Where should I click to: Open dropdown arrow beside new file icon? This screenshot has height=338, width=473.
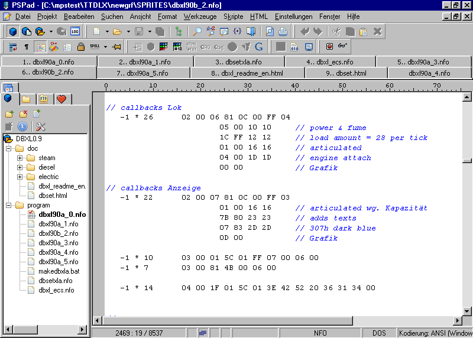click(x=107, y=31)
